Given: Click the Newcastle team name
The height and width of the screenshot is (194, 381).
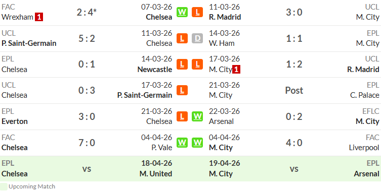Looking at the screenshot, I should click(x=155, y=70).
